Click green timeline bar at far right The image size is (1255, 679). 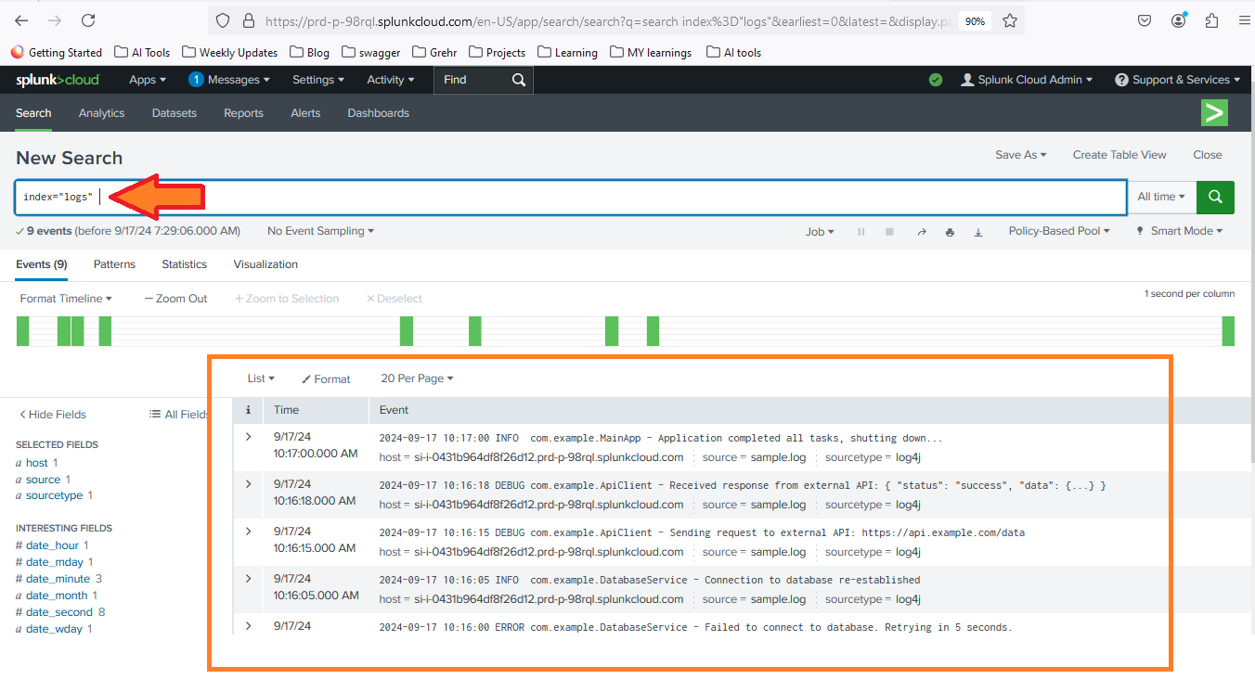(1228, 331)
